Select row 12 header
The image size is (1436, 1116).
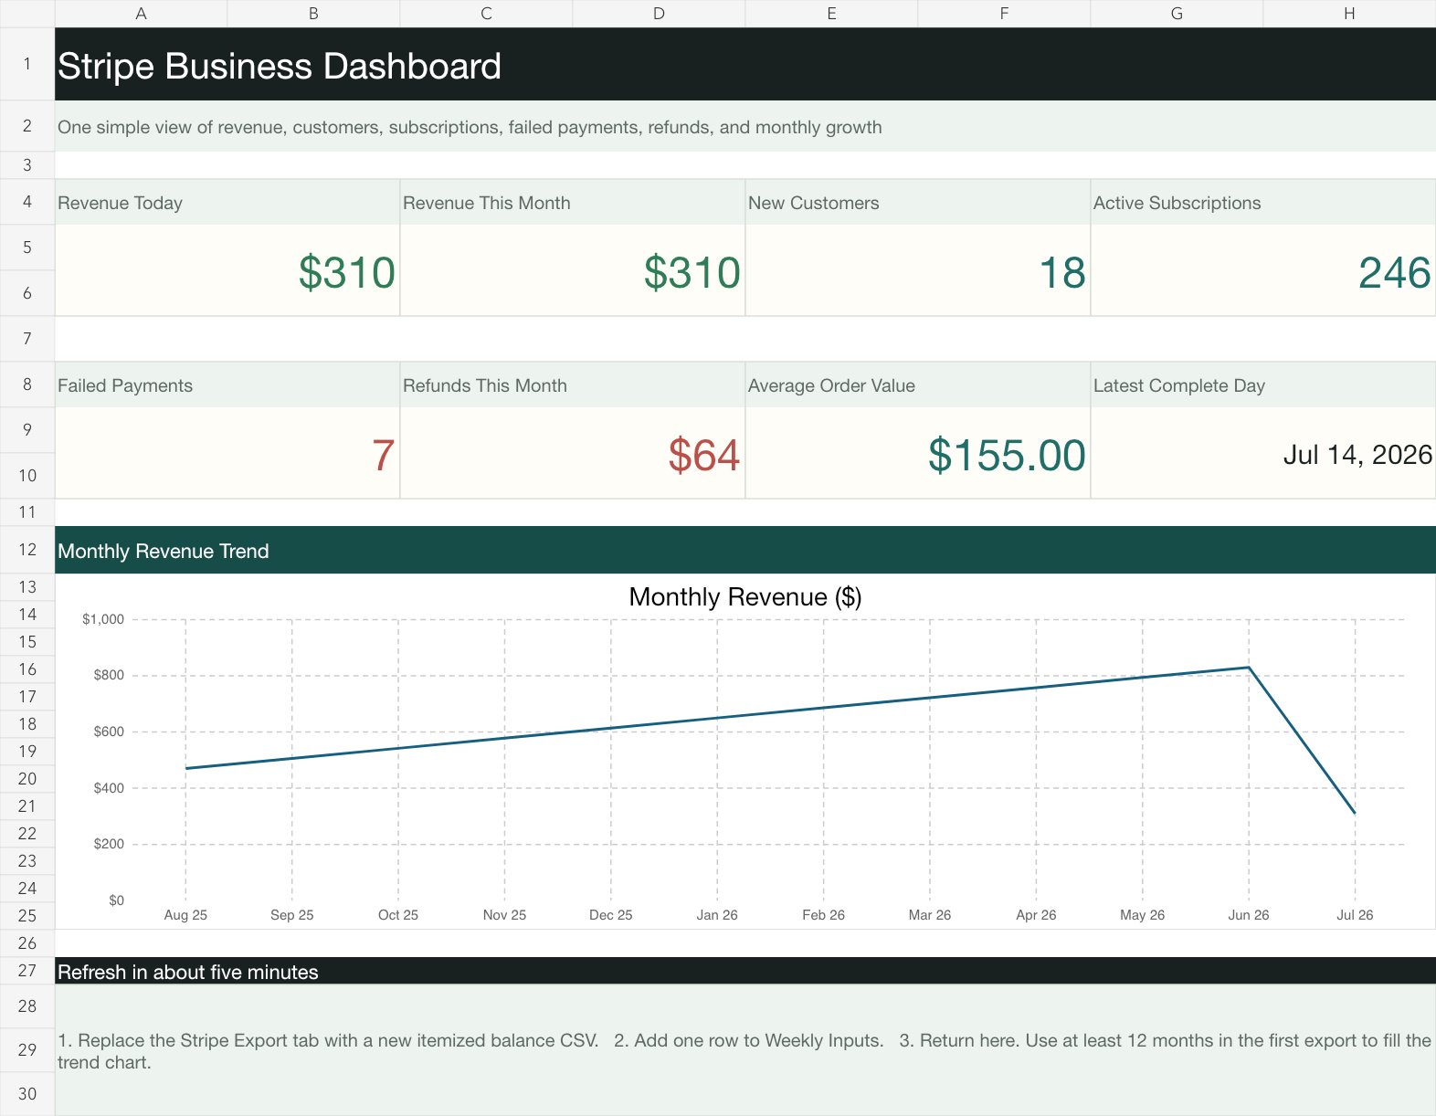(x=27, y=550)
